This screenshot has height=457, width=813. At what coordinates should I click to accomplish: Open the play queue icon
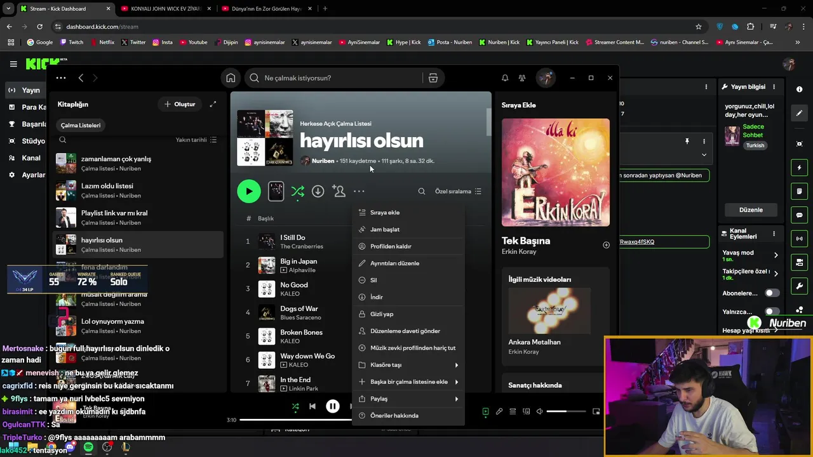point(513,411)
